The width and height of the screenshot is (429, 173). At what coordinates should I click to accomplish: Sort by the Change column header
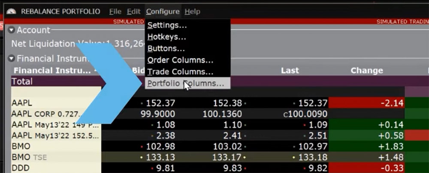pyautogui.click(x=367, y=71)
